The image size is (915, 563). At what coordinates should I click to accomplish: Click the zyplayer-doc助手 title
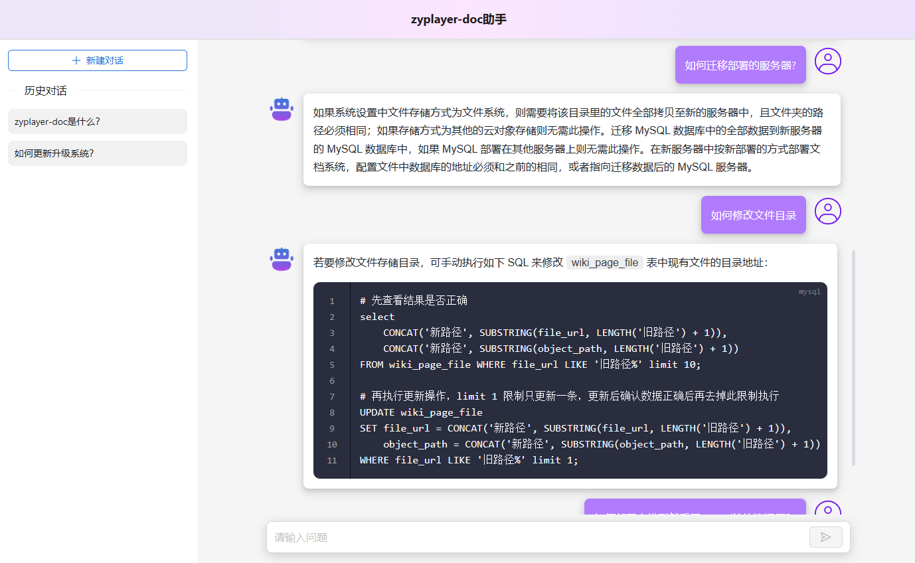pyautogui.click(x=458, y=19)
